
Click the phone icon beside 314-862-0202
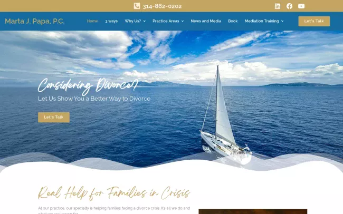click(137, 6)
